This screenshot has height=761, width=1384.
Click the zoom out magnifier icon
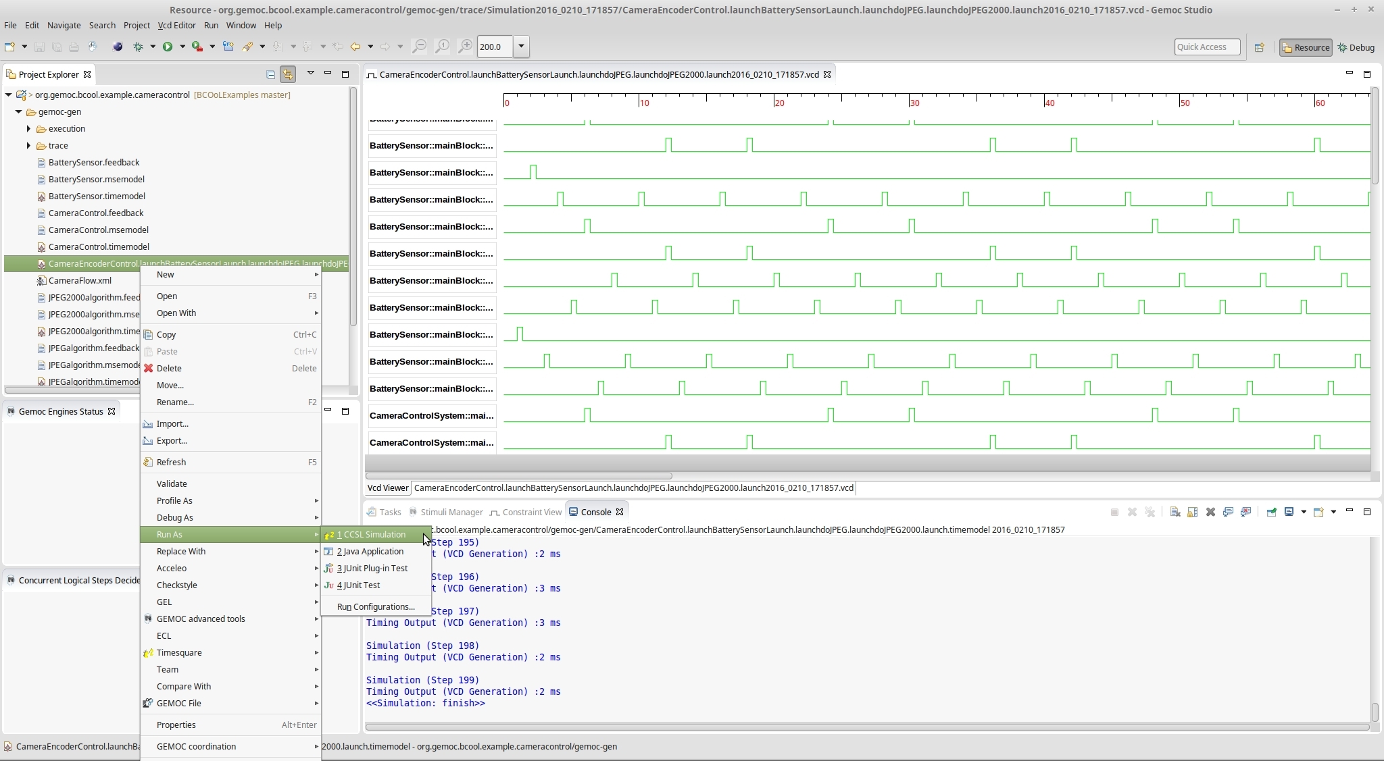(x=419, y=47)
